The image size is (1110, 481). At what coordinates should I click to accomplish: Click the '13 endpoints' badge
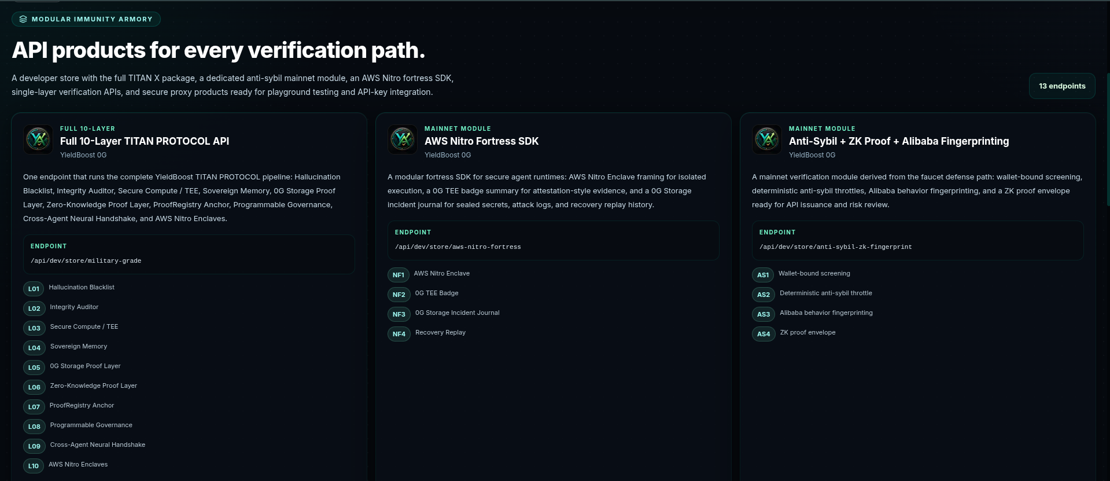point(1062,86)
